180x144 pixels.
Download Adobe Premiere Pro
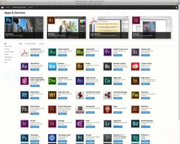[118, 55]
